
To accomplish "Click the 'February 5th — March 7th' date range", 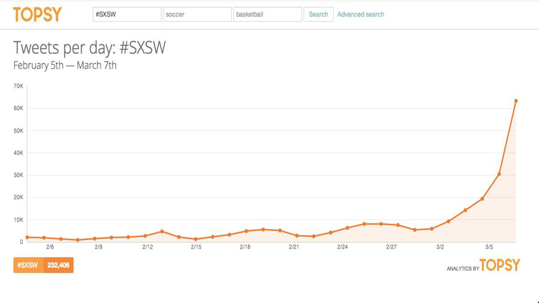I will [x=65, y=65].
